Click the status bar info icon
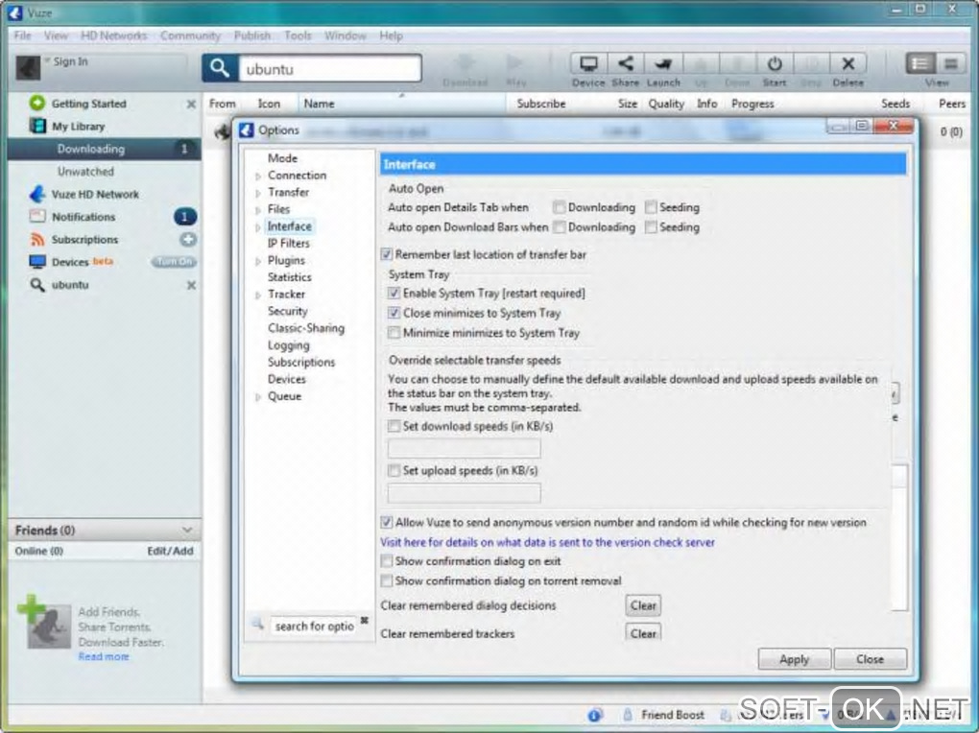Image resolution: width=979 pixels, height=733 pixels. point(595,715)
